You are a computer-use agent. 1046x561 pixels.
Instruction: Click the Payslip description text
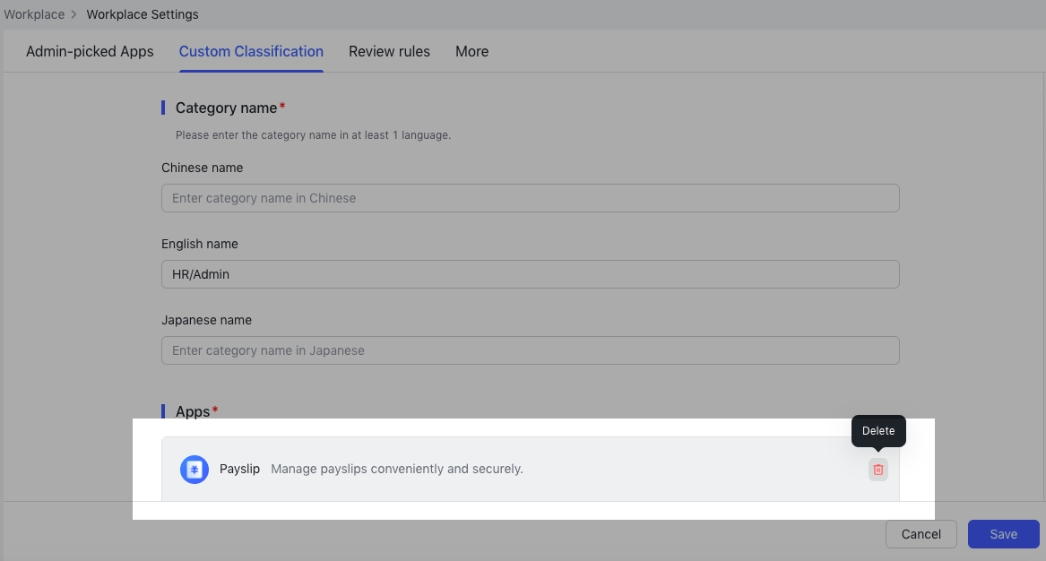point(396,469)
